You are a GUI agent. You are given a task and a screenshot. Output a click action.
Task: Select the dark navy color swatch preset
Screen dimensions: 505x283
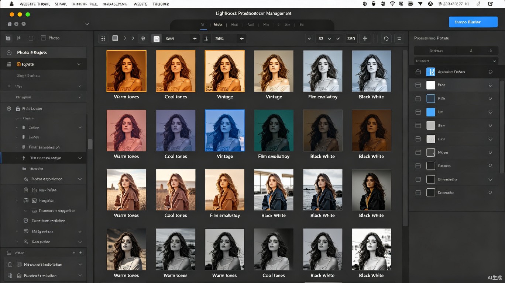pyautogui.click(x=430, y=99)
